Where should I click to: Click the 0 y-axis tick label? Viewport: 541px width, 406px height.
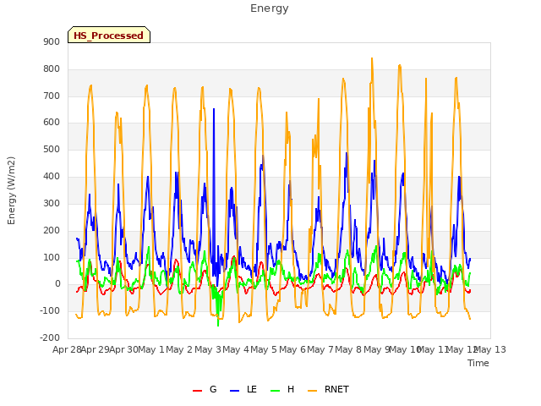click(57, 284)
